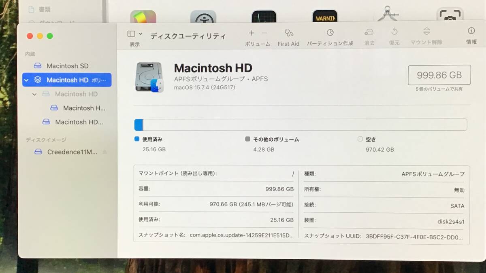Select the Macintosh SD disk in the sidebar

67,66
